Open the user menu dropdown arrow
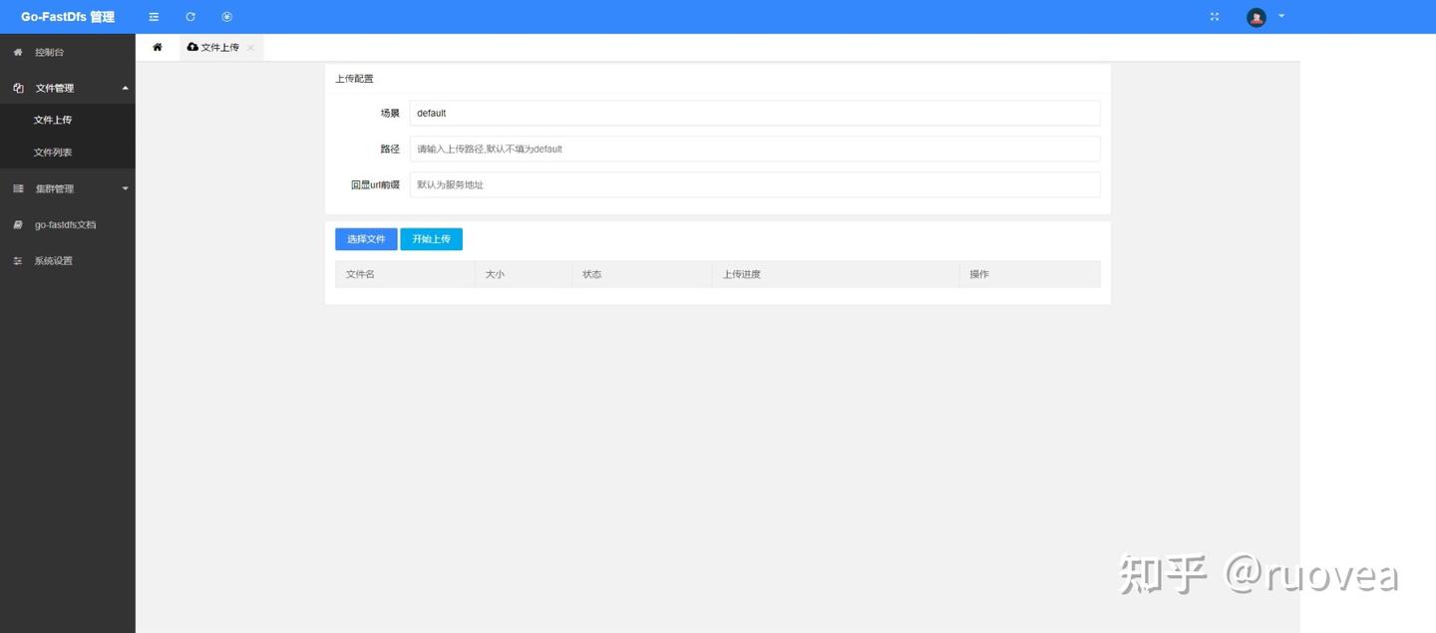Image resolution: width=1436 pixels, height=633 pixels. click(x=1281, y=16)
